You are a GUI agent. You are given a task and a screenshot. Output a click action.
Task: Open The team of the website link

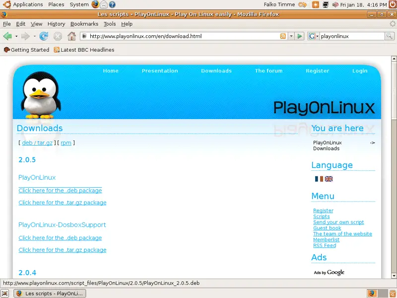tap(342, 234)
